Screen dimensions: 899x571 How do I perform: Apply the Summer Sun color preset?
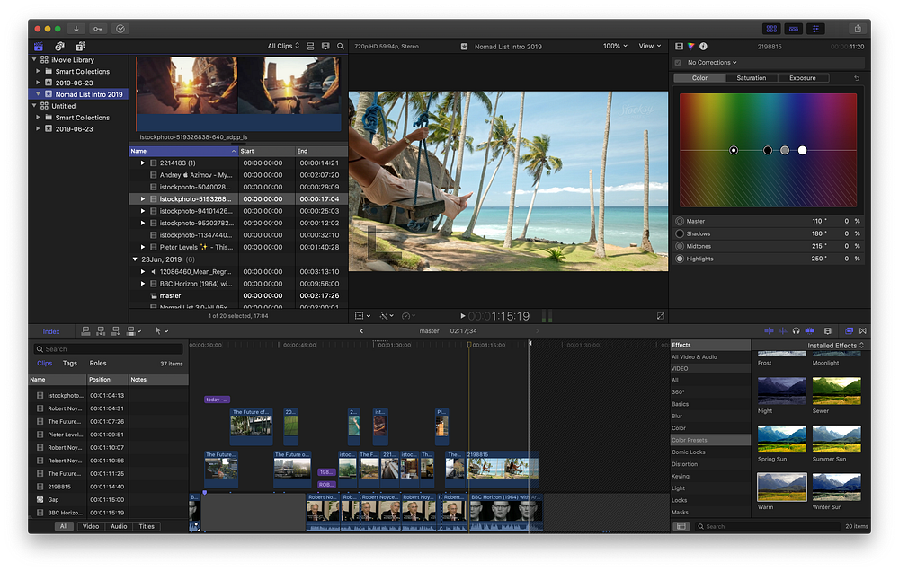click(836, 439)
